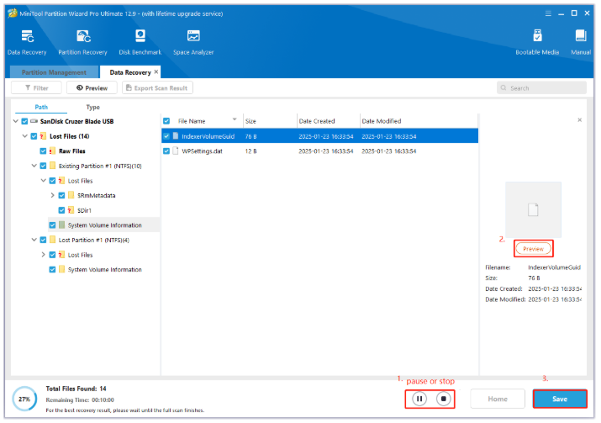601x423 pixels.
Task: Expand the $RmMetadata folder
Action: pyautogui.click(x=52, y=196)
